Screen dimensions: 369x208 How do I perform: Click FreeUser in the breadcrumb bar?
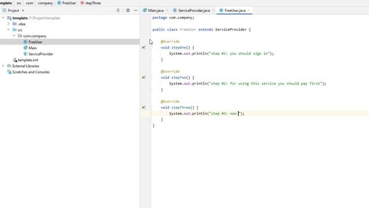tap(69, 3)
